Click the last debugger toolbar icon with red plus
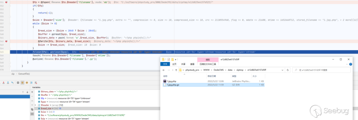Viewport: 358px width, 120px height. 36,83
